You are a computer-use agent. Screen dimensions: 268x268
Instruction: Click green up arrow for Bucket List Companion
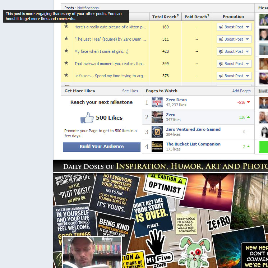click(x=249, y=147)
